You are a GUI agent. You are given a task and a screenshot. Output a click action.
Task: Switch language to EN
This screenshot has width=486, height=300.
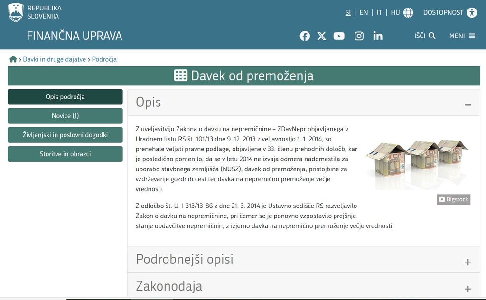pos(364,13)
